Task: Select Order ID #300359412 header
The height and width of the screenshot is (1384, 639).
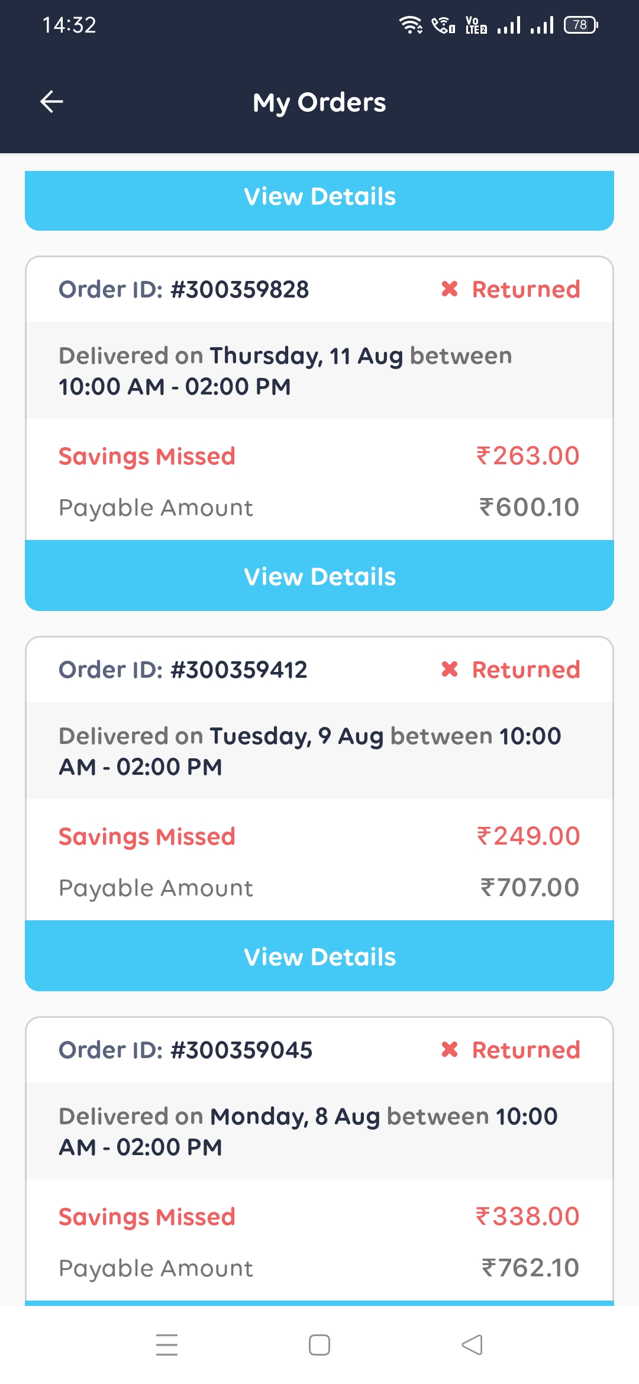Action: click(183, 670)
